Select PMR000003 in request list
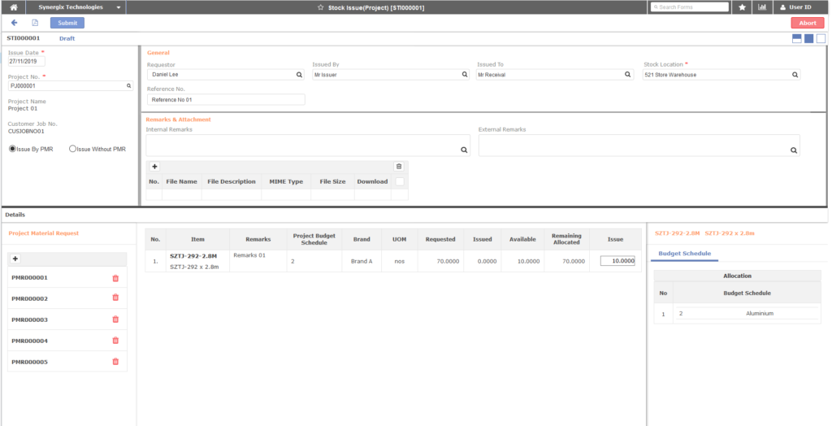Image resolution: width=832 pixels, height=426 pixels. coord(30,319)
